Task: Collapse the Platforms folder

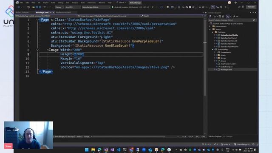Action: click(213, 32)
